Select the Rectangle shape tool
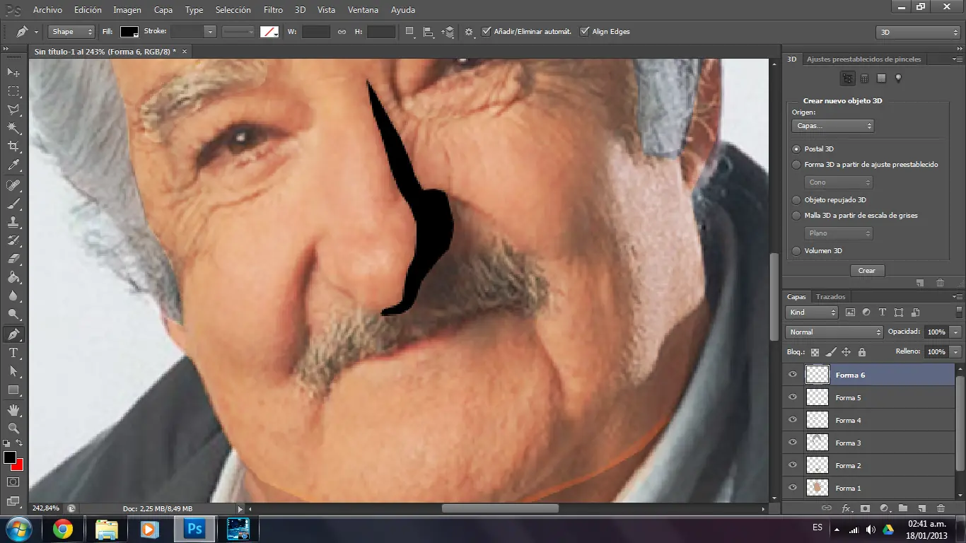The image size is (966, 543). pyautogui.click(x=13, y=390)
